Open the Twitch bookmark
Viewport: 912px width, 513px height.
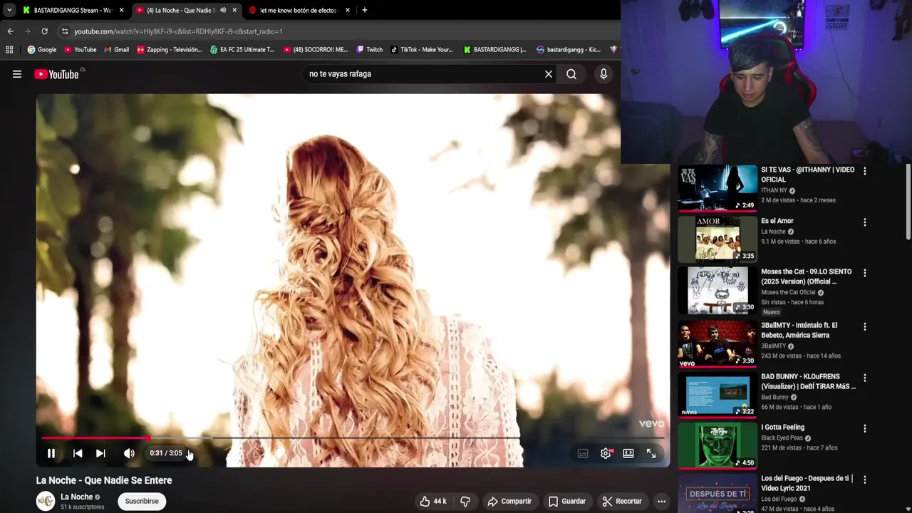pos(370,50)
